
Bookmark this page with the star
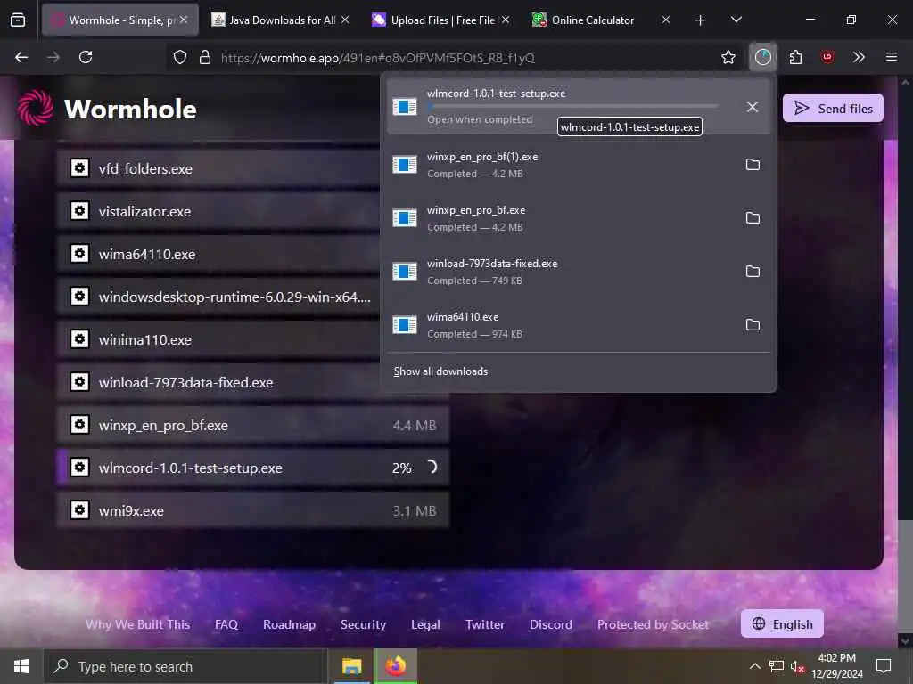click(x=728, y=57)
